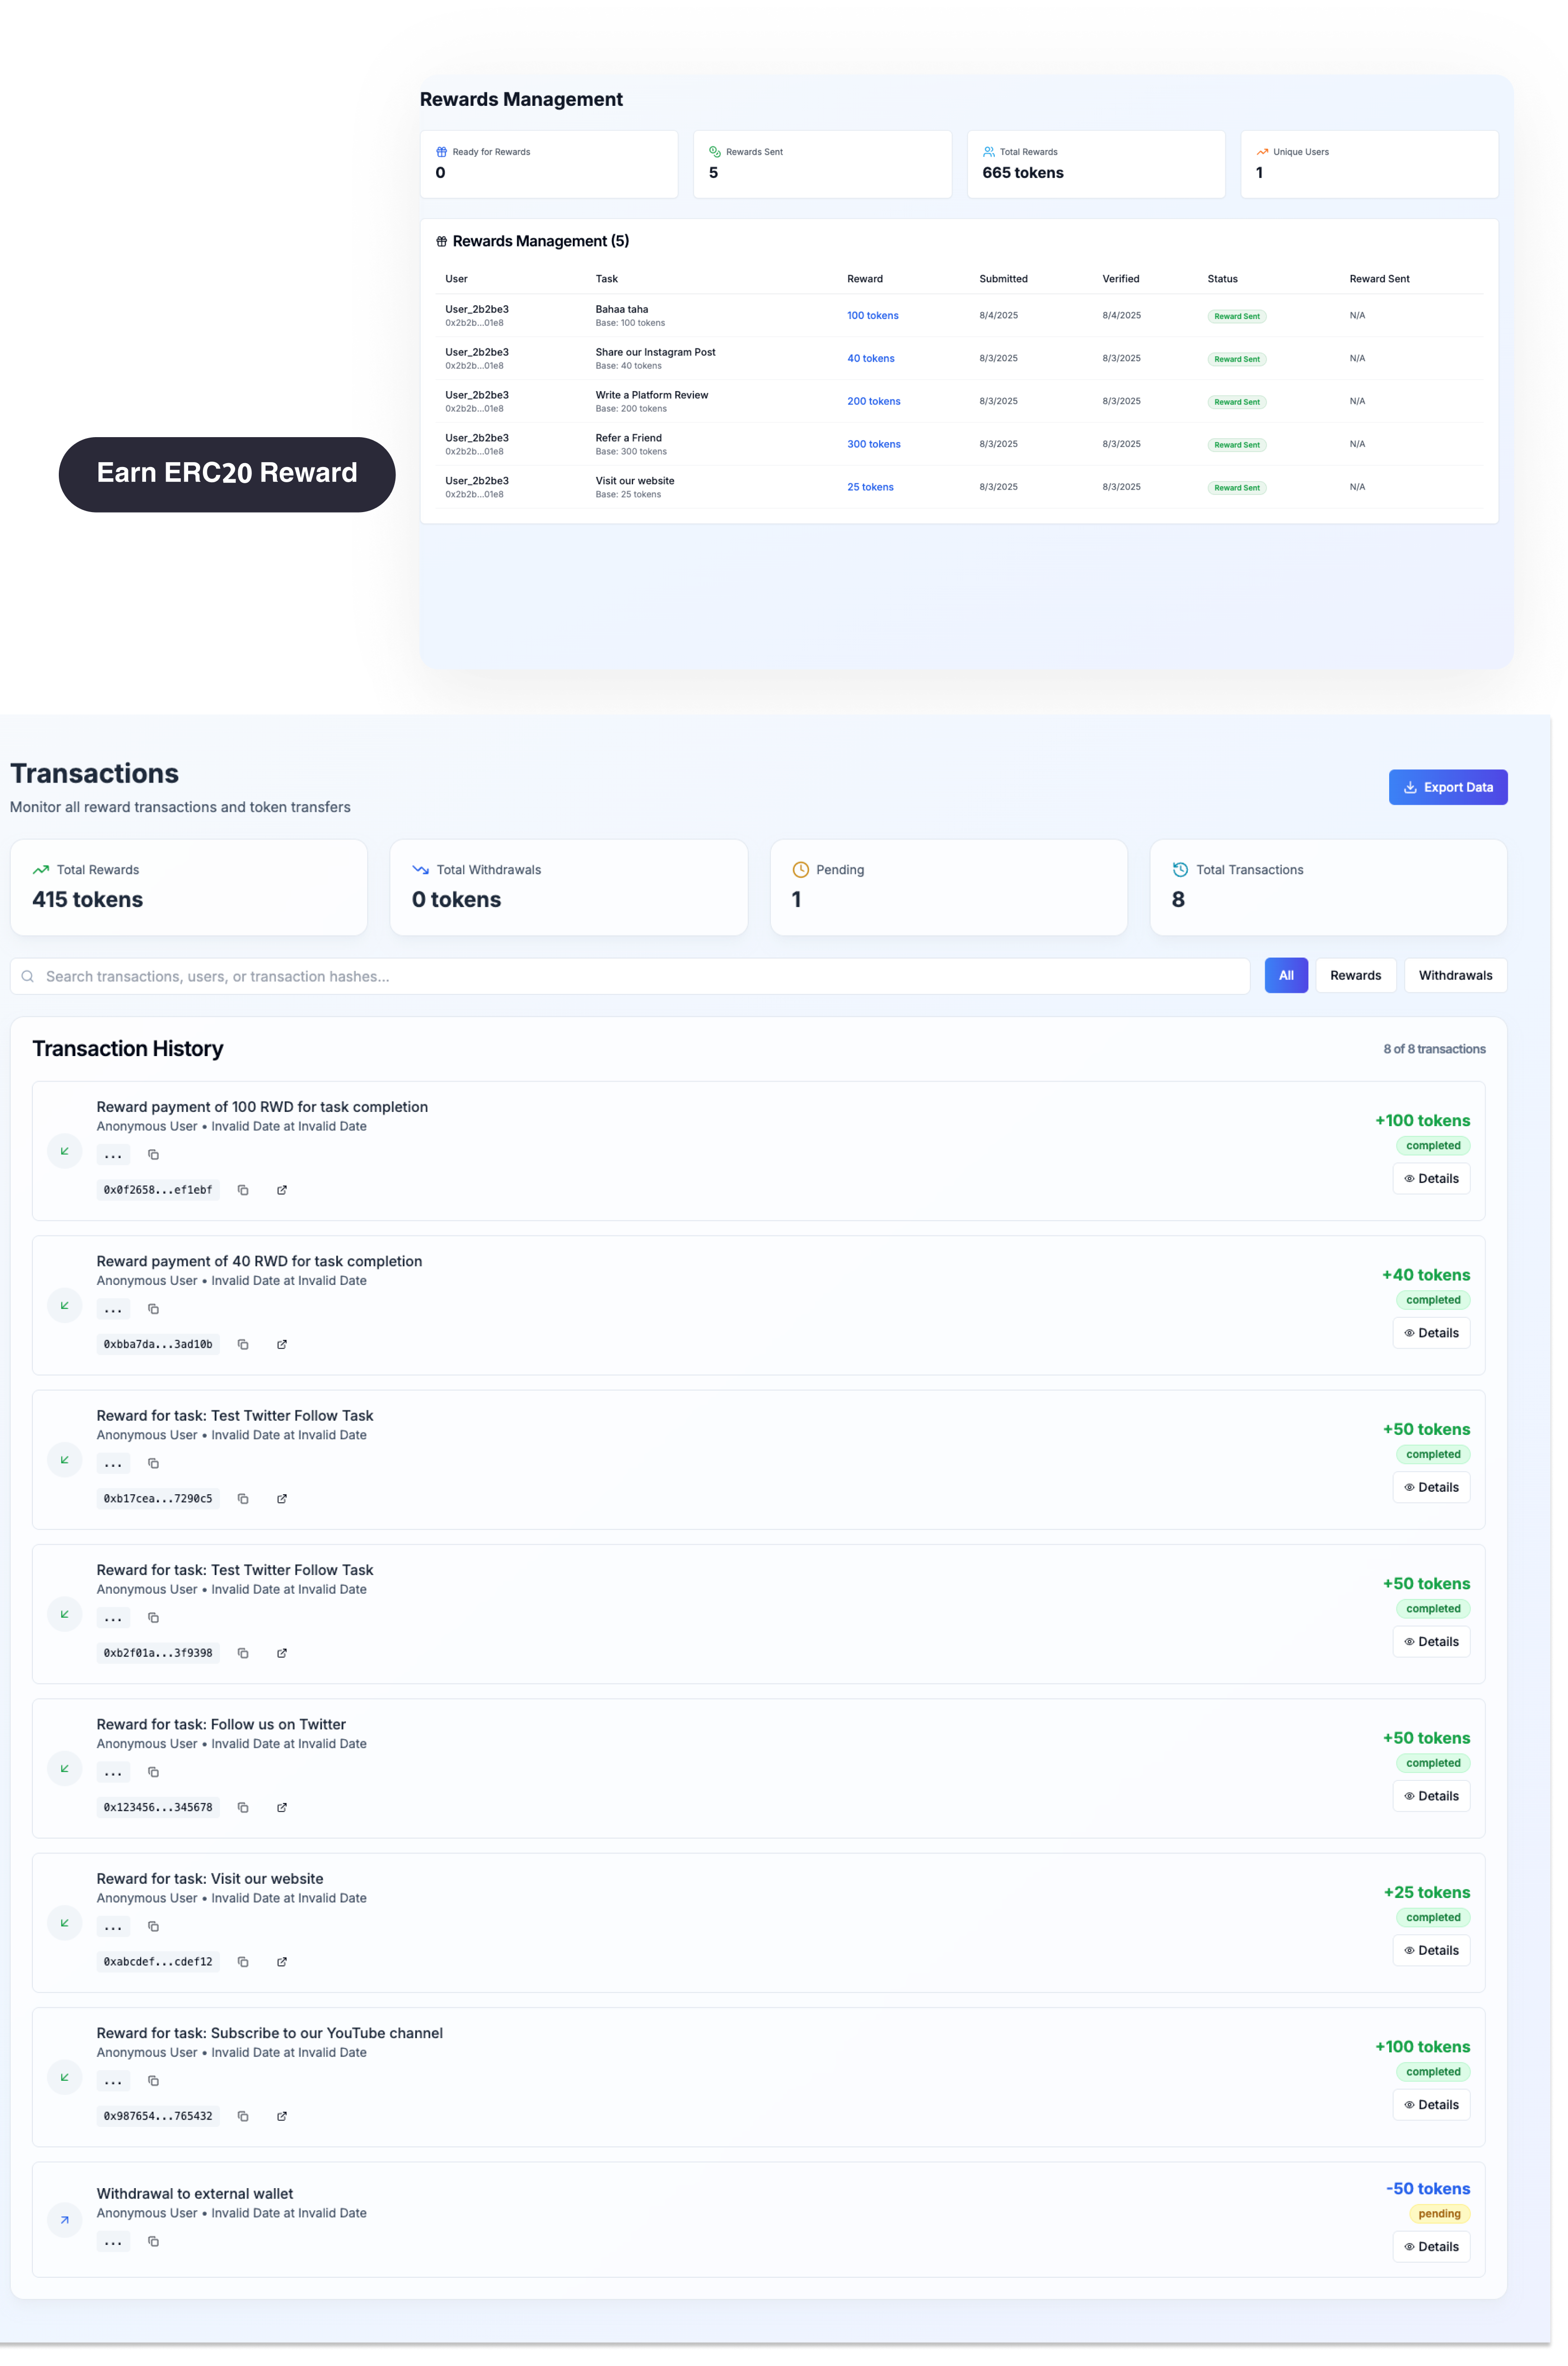This screenshot has width=1568, height=2366.
Task: Click the search transactions field
Action: pyautogui.click(x=630, y=976)
